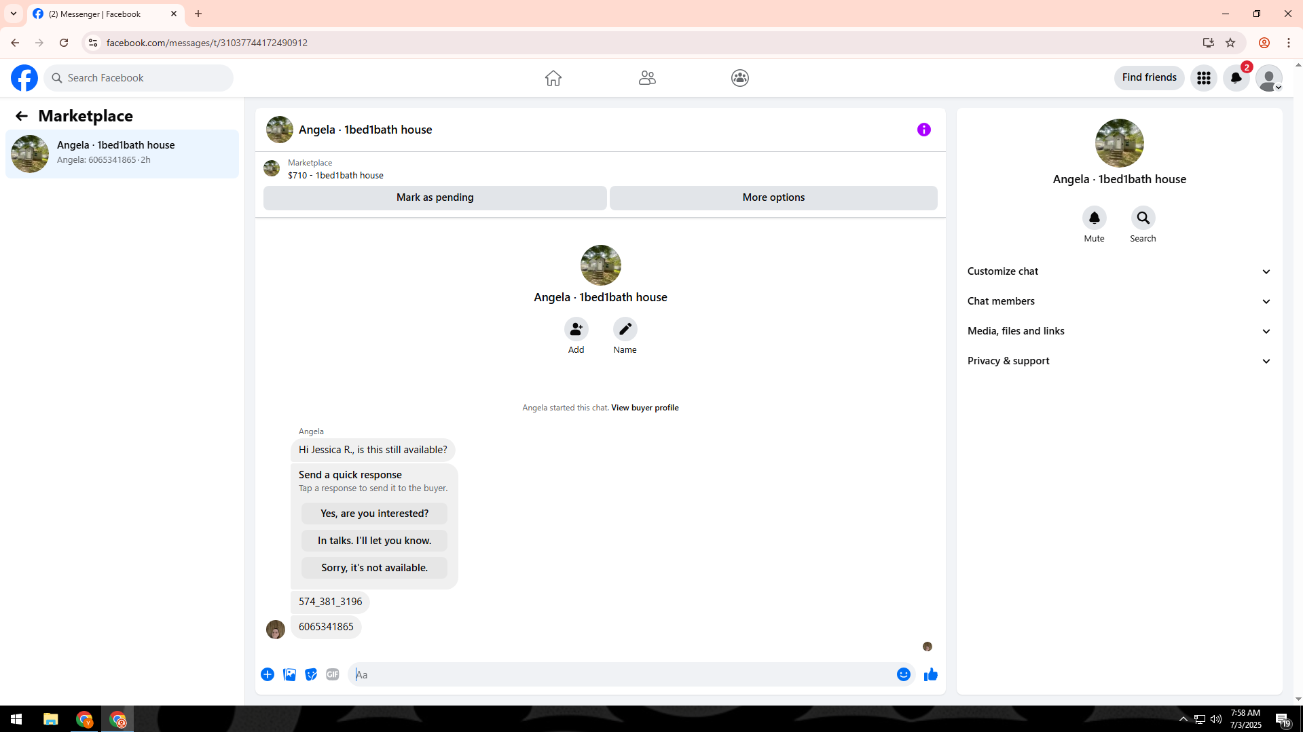
Task: Open the emoji picker in message box
Action: [x=904, y=674]
